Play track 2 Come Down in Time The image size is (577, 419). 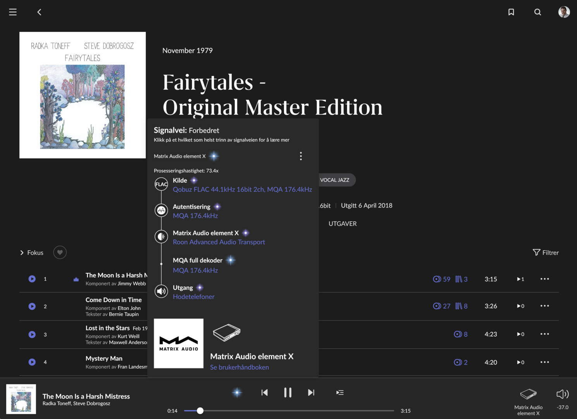(32, 306)
